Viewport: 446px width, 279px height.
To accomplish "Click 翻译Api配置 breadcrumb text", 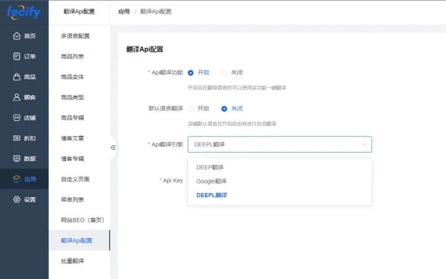I will [x=156, y=12].
